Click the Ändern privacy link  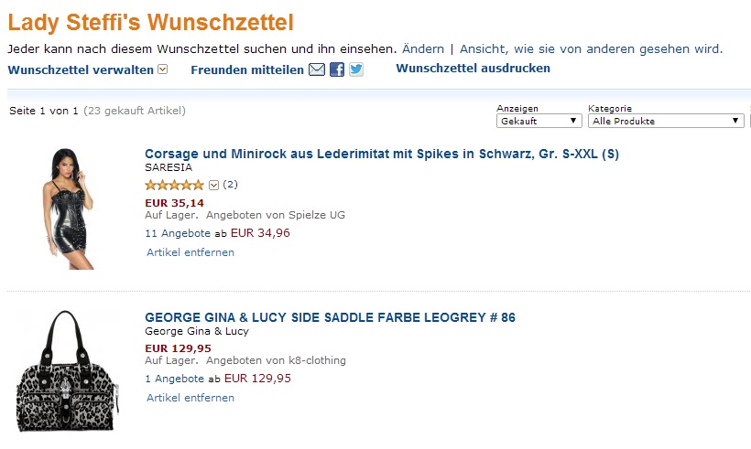[423, 48]
